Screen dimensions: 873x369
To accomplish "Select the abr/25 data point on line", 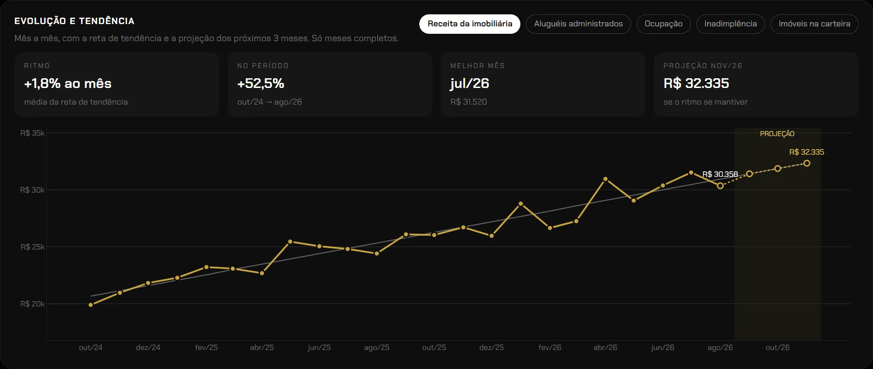I will tap(262, 273).
